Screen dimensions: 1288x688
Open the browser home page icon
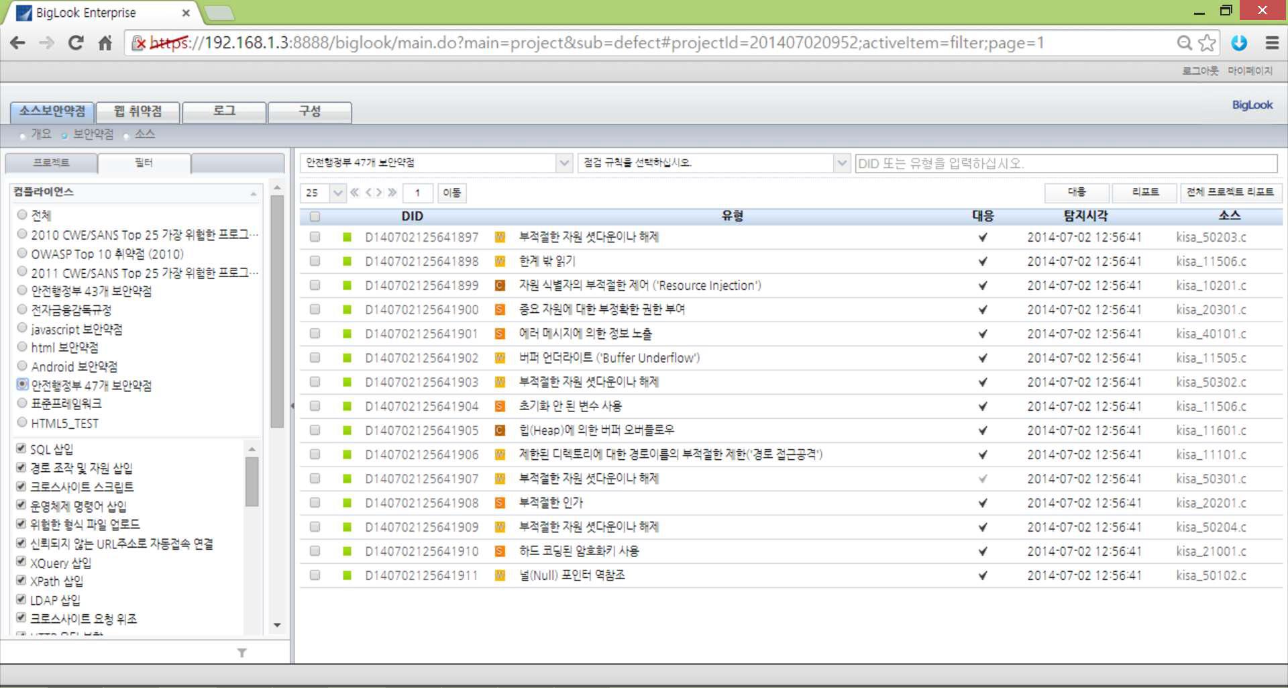[105, 43]
